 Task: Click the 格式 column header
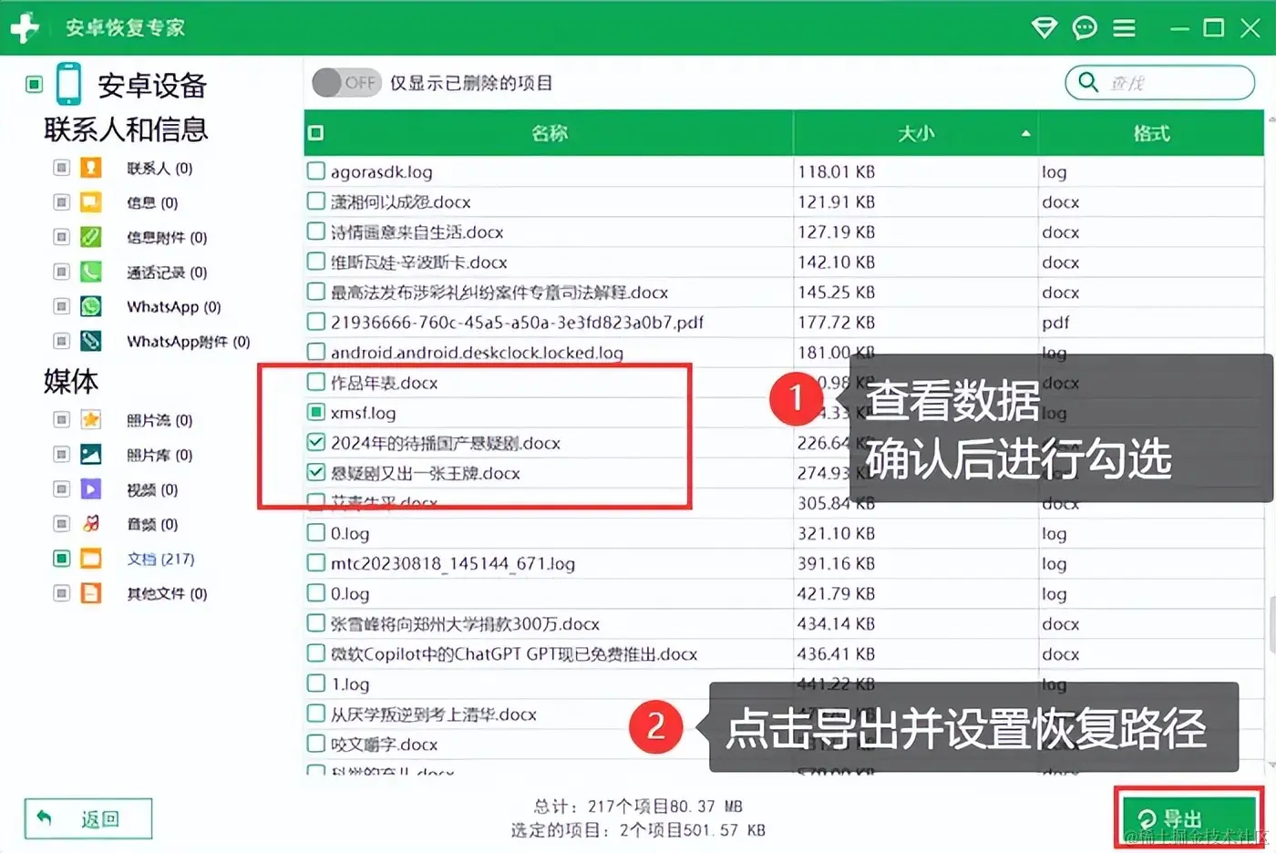(x=1151, y=133)
